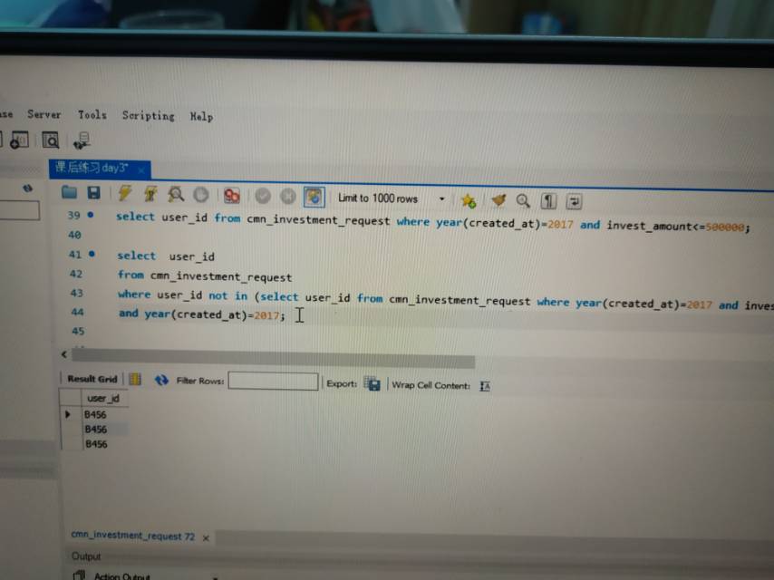774x580 pixels.
Task: Toggle word wrap icon in editor toolbar
Action: [574, 201]
